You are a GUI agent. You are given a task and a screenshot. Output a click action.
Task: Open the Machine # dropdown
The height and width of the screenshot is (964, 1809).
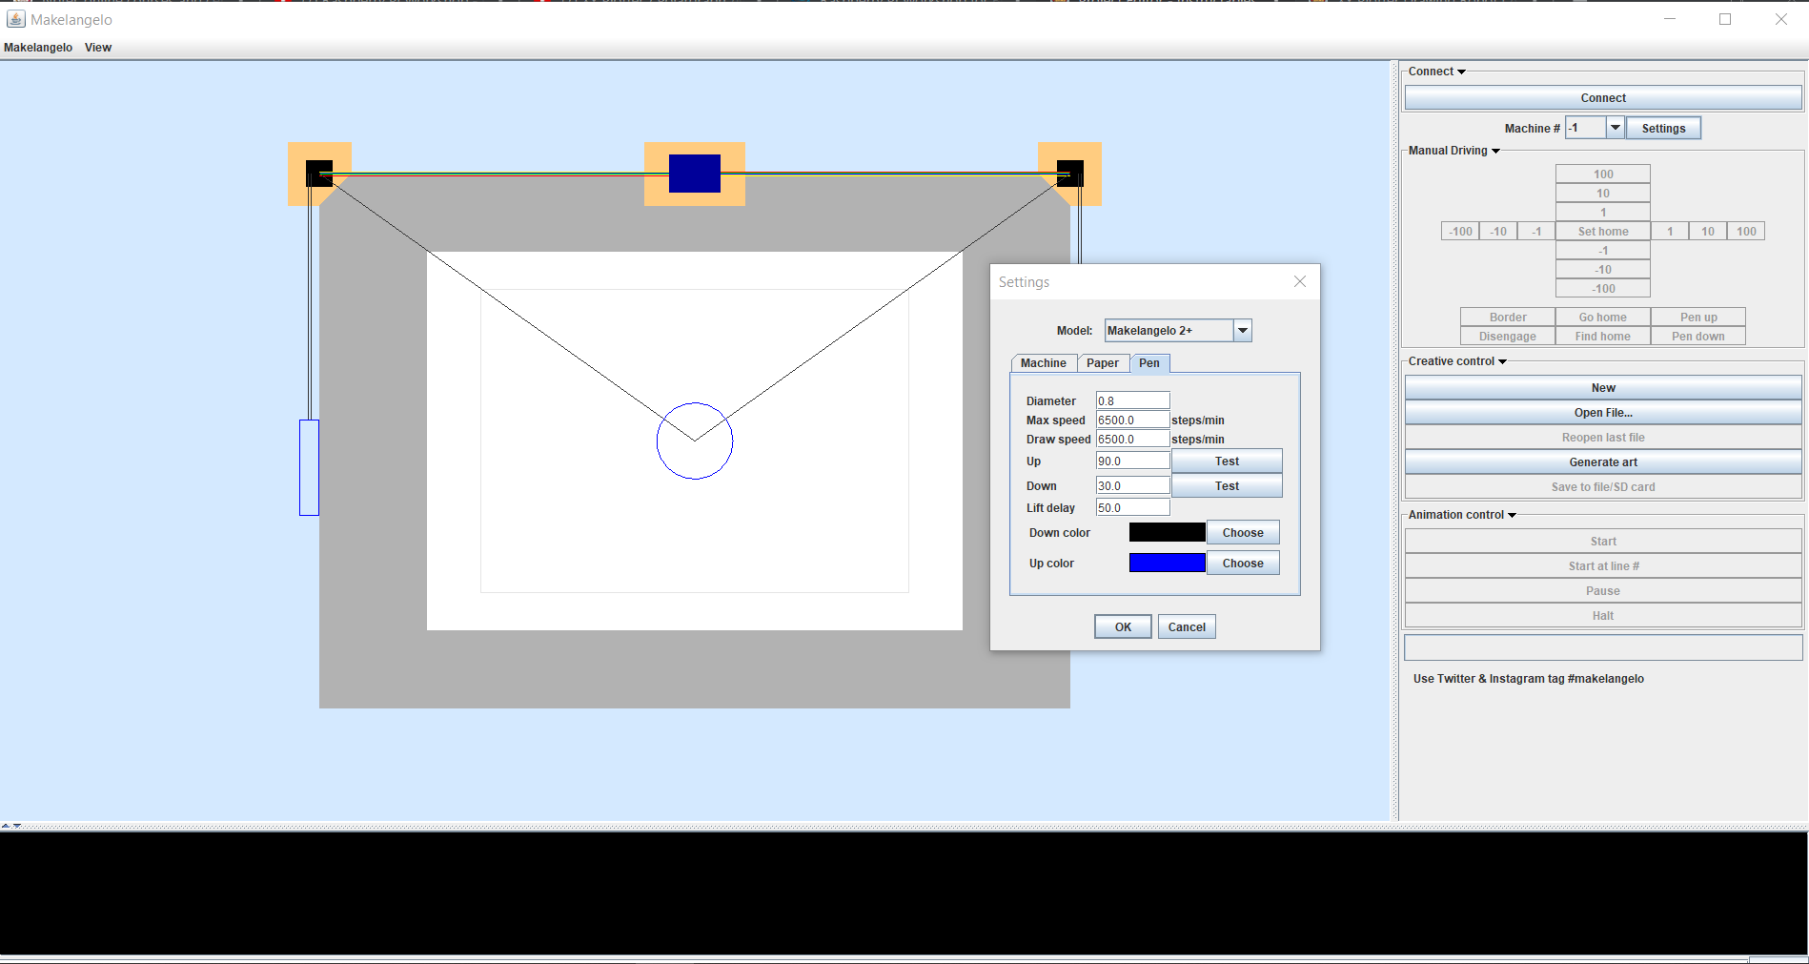coord(1615,127)
